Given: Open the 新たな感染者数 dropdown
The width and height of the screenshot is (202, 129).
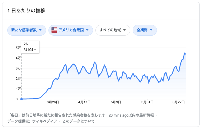Looking at the screenshot, I should click(27, 30).
